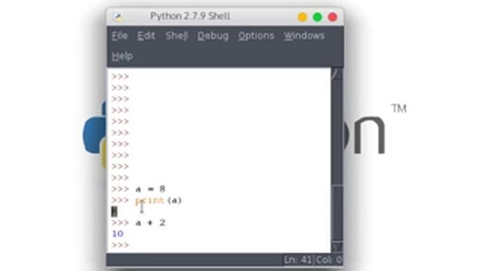Viewport: 483px width, 271px height.
Task: Open the Help menu
Action: pos(122,56)
